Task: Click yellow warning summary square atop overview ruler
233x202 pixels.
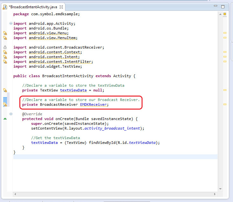Action: pos(225,14)
